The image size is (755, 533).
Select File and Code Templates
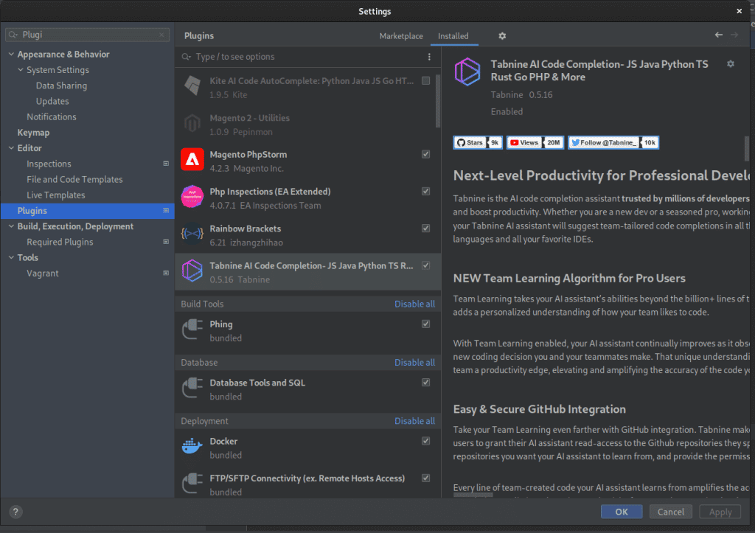tap(74, 180)
